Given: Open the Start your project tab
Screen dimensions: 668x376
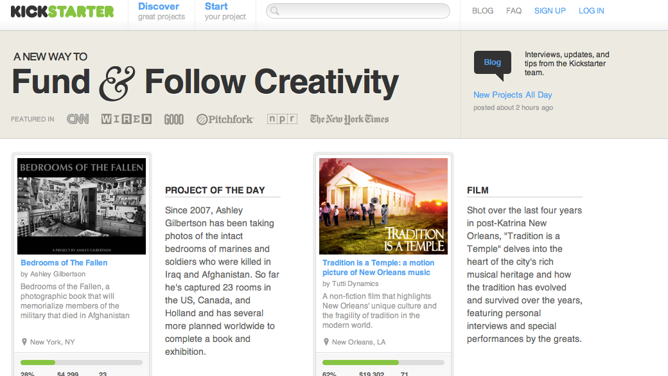Looking at the screenshot, I should coord(225,12).
